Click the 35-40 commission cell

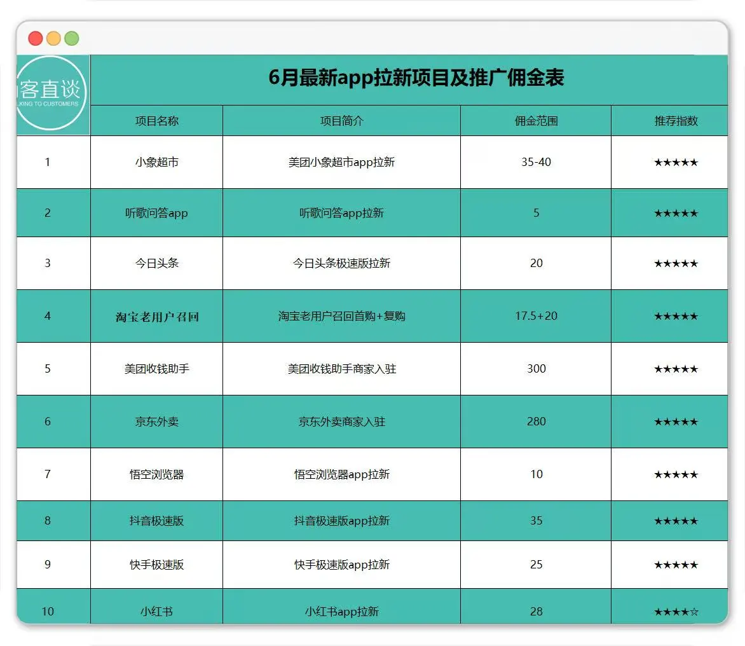[x=536, y=162]
